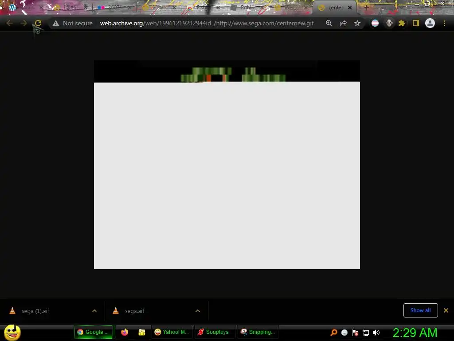Click the centernew.gif image
This screenshot has width=454, height=341.
[x=227, y=165]
